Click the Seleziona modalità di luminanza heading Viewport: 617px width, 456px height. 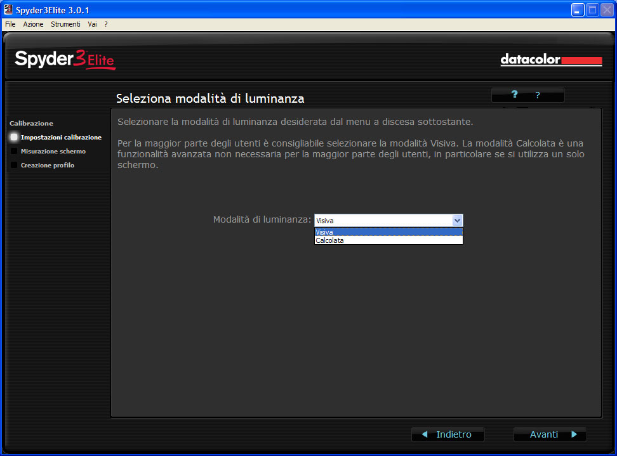point(210,98)
